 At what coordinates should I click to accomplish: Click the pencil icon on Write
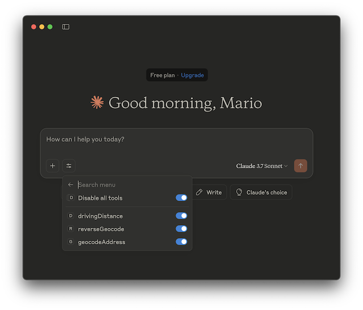[x=199, y=192]
